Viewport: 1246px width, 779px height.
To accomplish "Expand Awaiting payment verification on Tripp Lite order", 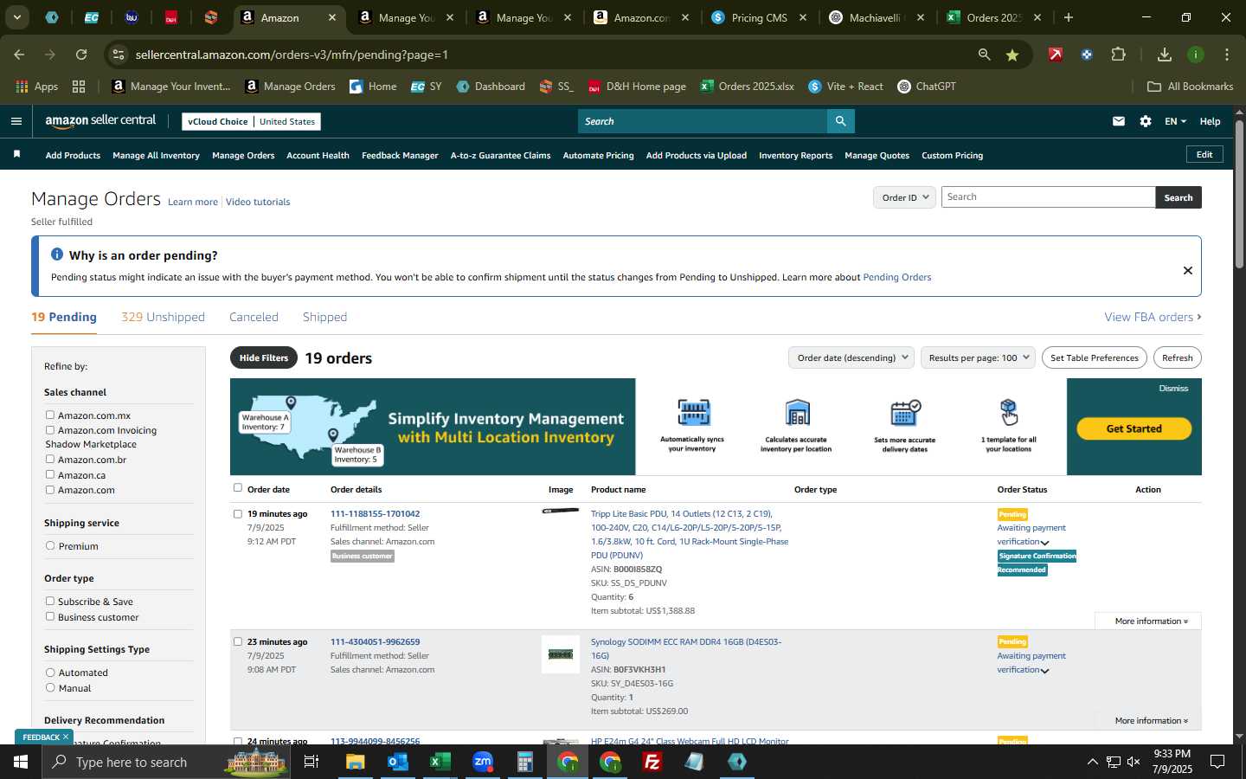I will pyautogui.click(x=1044, y=543).
